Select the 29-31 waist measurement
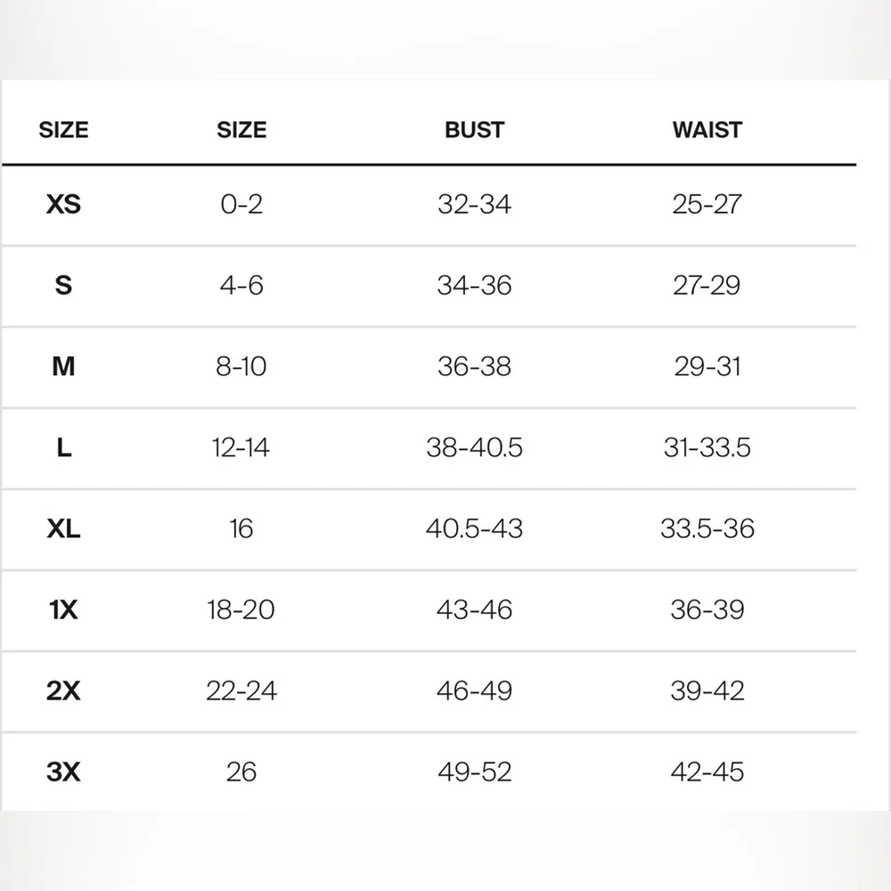Viewport: 891px width, 891px height. pyautogui.click(x=707, y=366)
